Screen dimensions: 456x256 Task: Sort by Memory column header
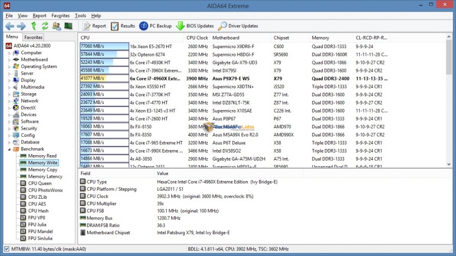pos(331,38)
